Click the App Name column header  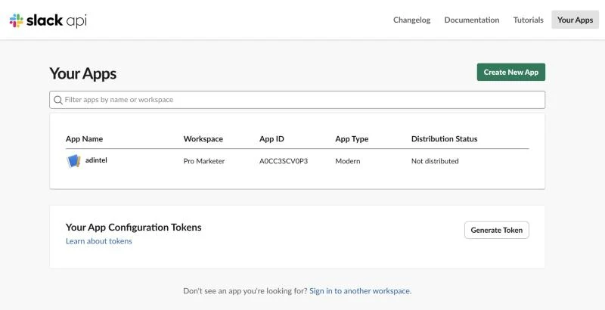click(x=84, y=139)
